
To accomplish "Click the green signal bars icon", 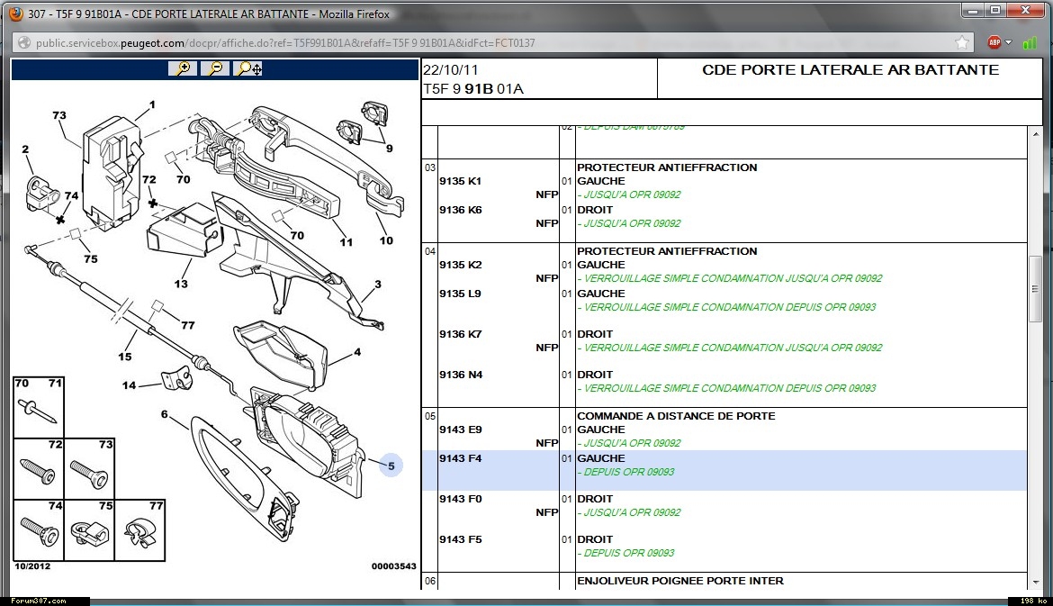I will coord(1029,42).
